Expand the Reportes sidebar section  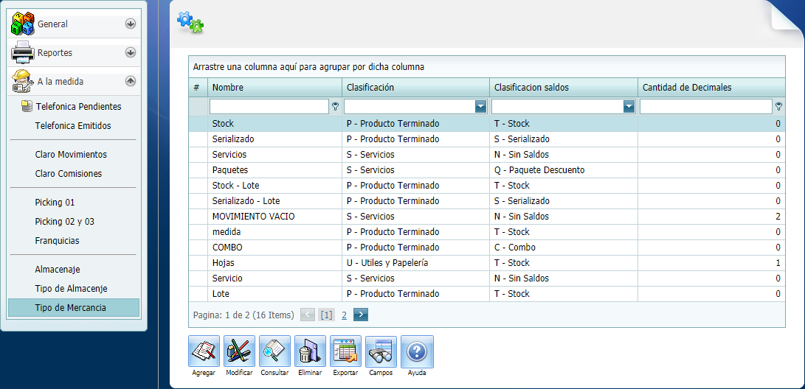pyautogui.click(x=131, y=52)
